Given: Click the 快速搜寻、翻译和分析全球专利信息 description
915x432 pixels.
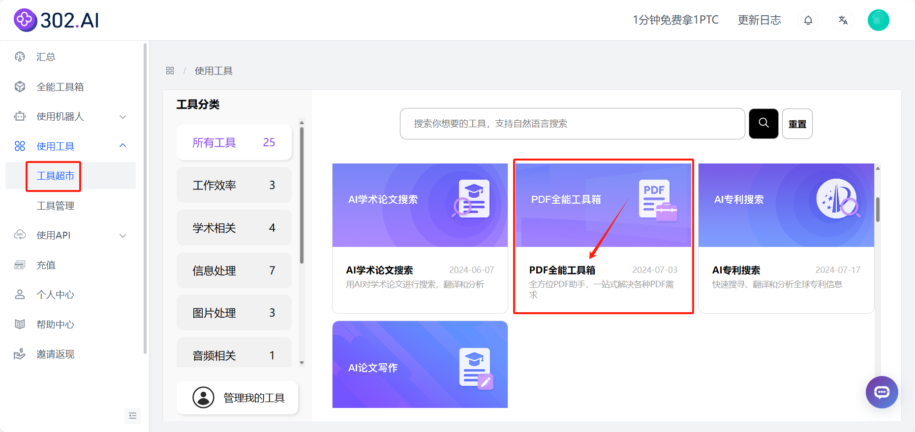Looking at the screenshot, I should (777, 285).
